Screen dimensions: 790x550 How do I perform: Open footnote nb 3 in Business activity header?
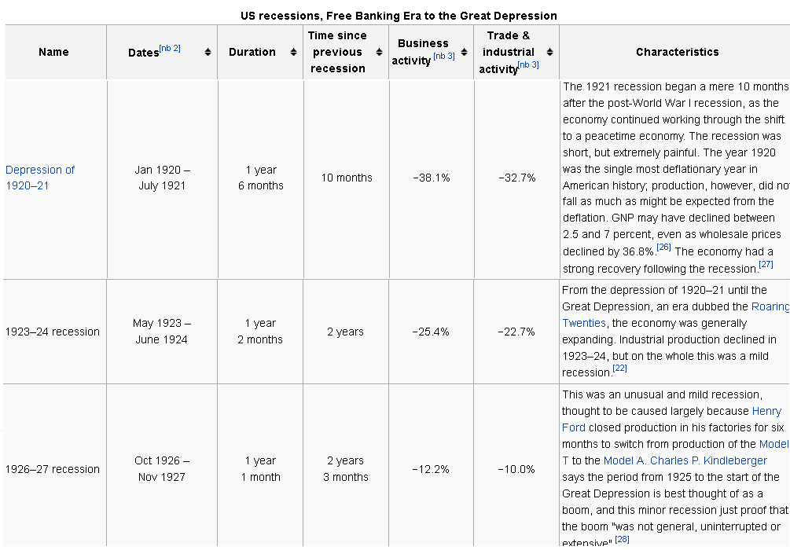click(x=444, y=55)
